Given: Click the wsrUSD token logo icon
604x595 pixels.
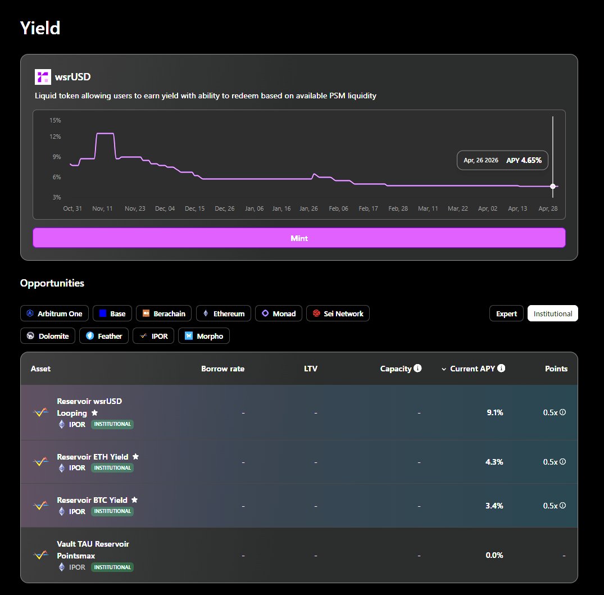Looking at the screenshot, I should 43,77.
